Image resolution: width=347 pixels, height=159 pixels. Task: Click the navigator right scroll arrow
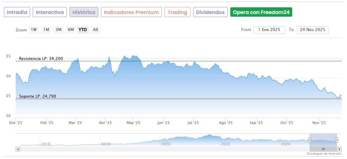pos(340,149)
